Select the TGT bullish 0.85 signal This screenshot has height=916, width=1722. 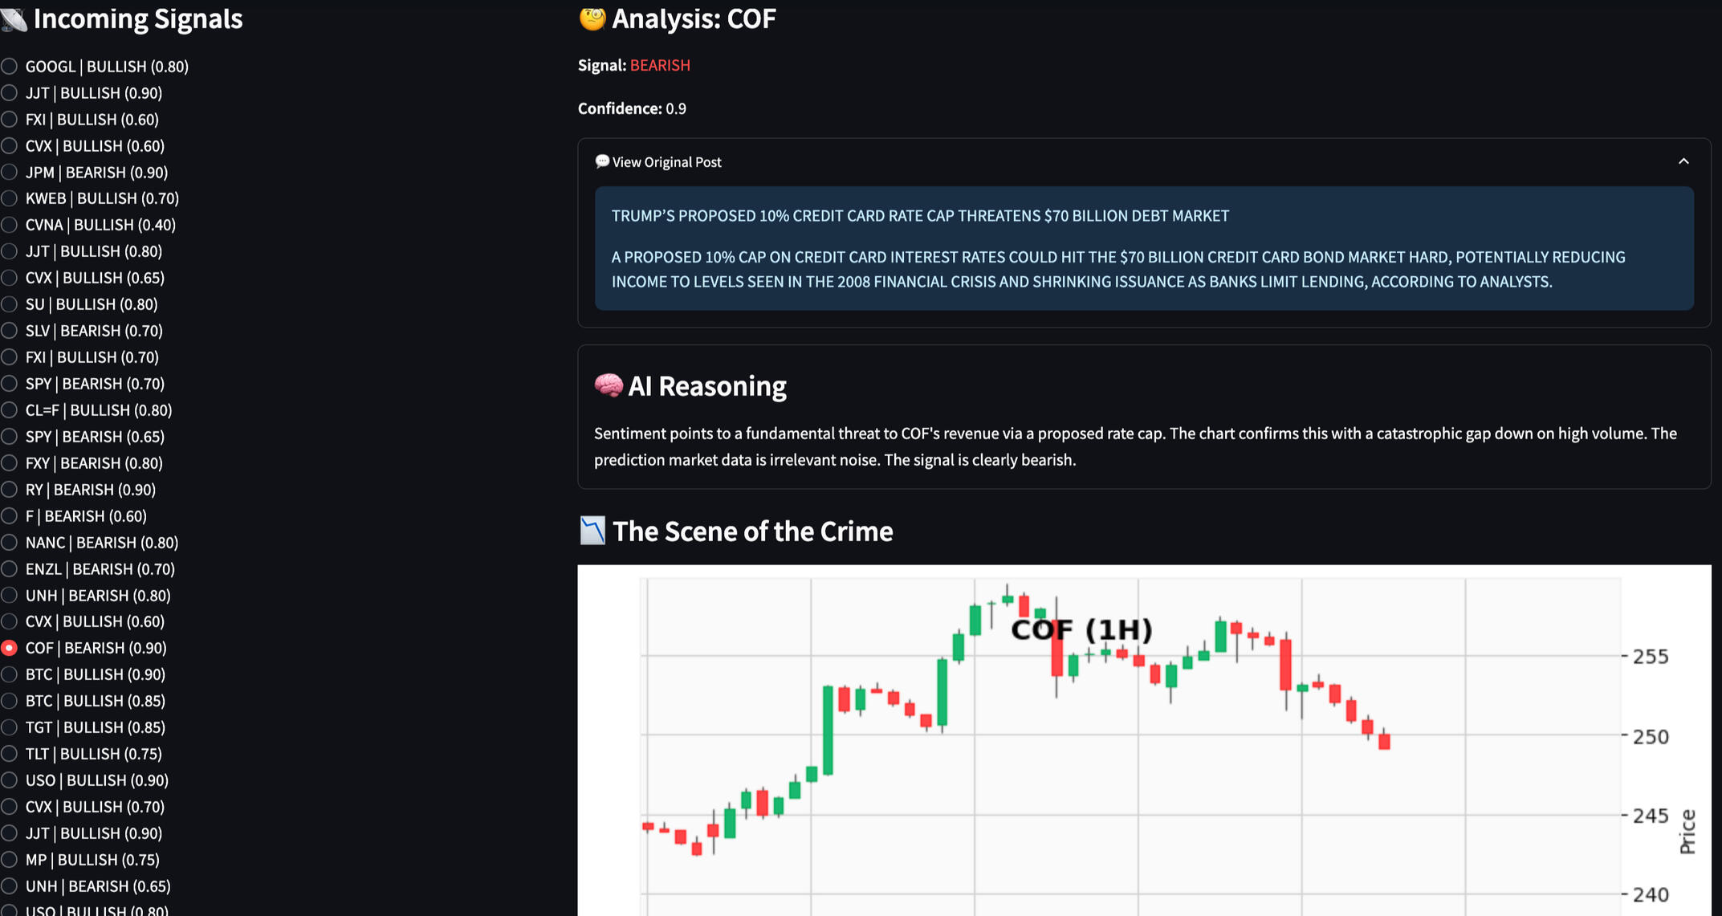tap(10, 727)
